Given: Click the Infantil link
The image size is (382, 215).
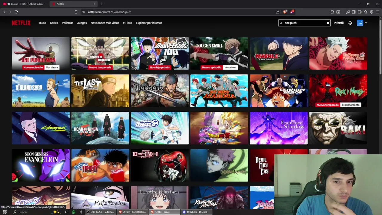Looking at the screenshot, I should (338, 23).
